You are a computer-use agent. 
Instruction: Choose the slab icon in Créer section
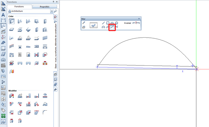[12, 30]
